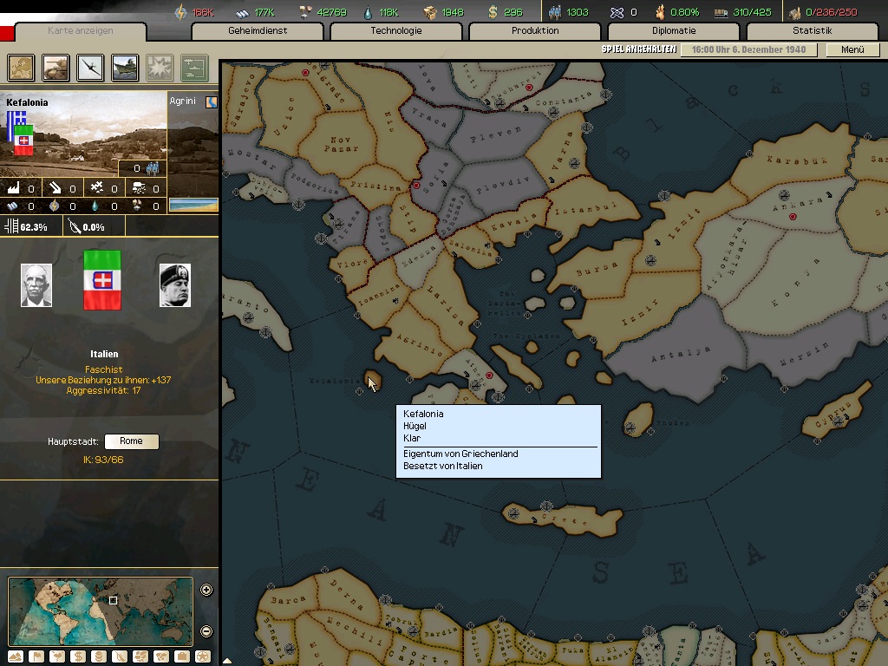Image resolution: width=888 pixels, height=666 pixels.
Task: Enable economic map mode (dollar icon)
Action: point(78,656)
